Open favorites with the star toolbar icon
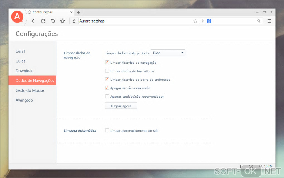This screenshot has height=178, width=284. coord(63,21)
